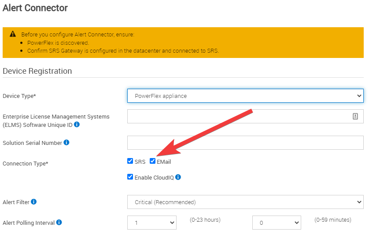Open the Alert Polling Interval info icon

pos(59,222)
